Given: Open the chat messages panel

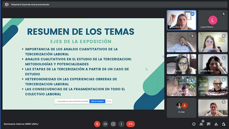Looking at the screenshot, I should pos(208,124).
